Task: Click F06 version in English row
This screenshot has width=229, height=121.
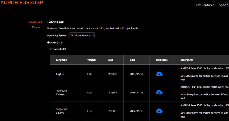Action: point(89,74)
